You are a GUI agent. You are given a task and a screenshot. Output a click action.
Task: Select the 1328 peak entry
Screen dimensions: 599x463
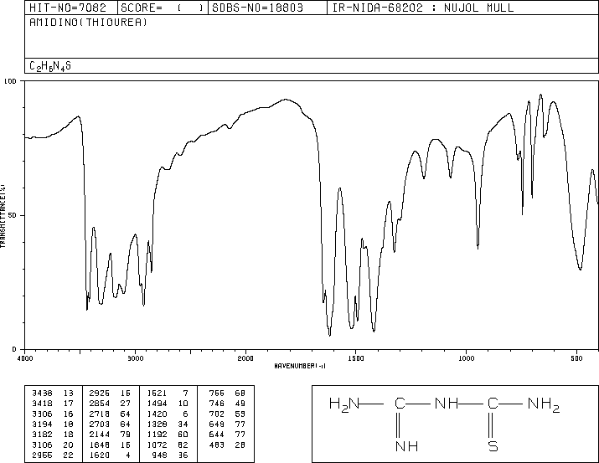(x=168, y=424)
